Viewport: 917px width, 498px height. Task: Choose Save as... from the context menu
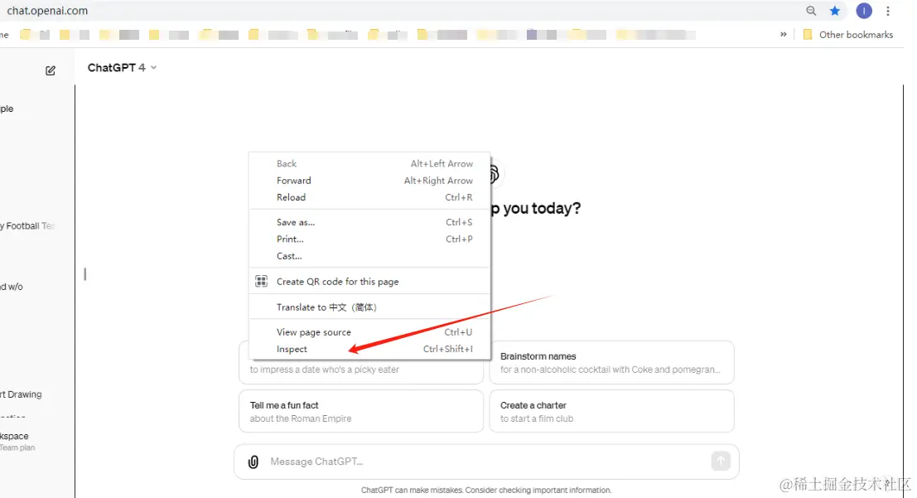pyautogui.click(x=369, y=222)
